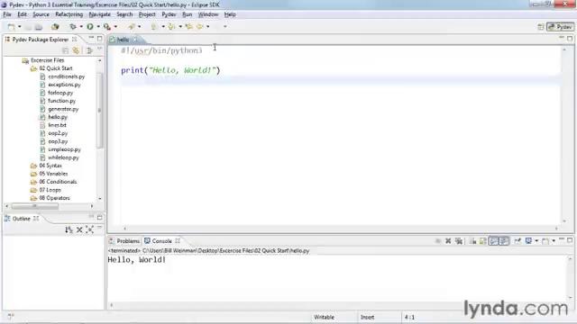
Task: Open the Run menu
Action: click(187, 14)
